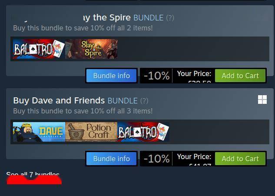Click Bundle info for the Dave and Friends bundle
Viewport: 275px width, 196px height.
[112, 159]
